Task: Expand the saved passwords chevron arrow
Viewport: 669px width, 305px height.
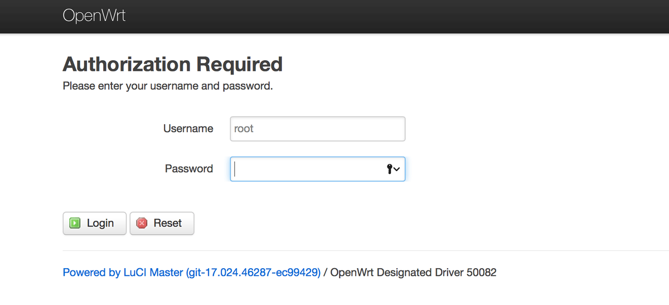Action: pyautogui.click(x=397, y=170)
